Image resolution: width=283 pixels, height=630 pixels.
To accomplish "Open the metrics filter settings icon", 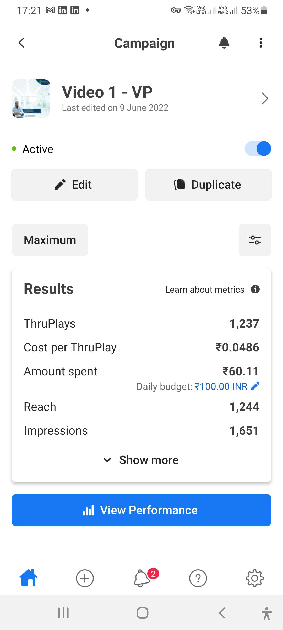I will 255,240.
